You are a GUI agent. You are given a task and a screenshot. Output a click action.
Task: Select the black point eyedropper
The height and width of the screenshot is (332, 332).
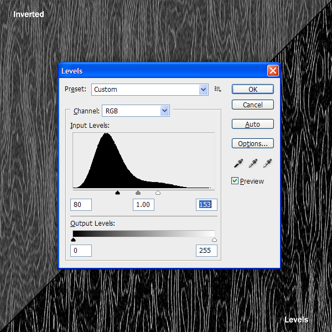[x=238, y=163]
